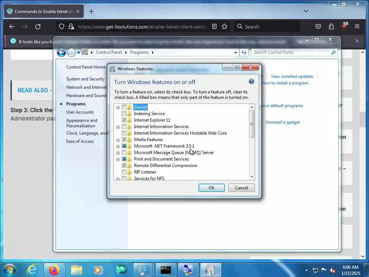Click View installed updates link
The image size is (369, 277).
point(292,76)
